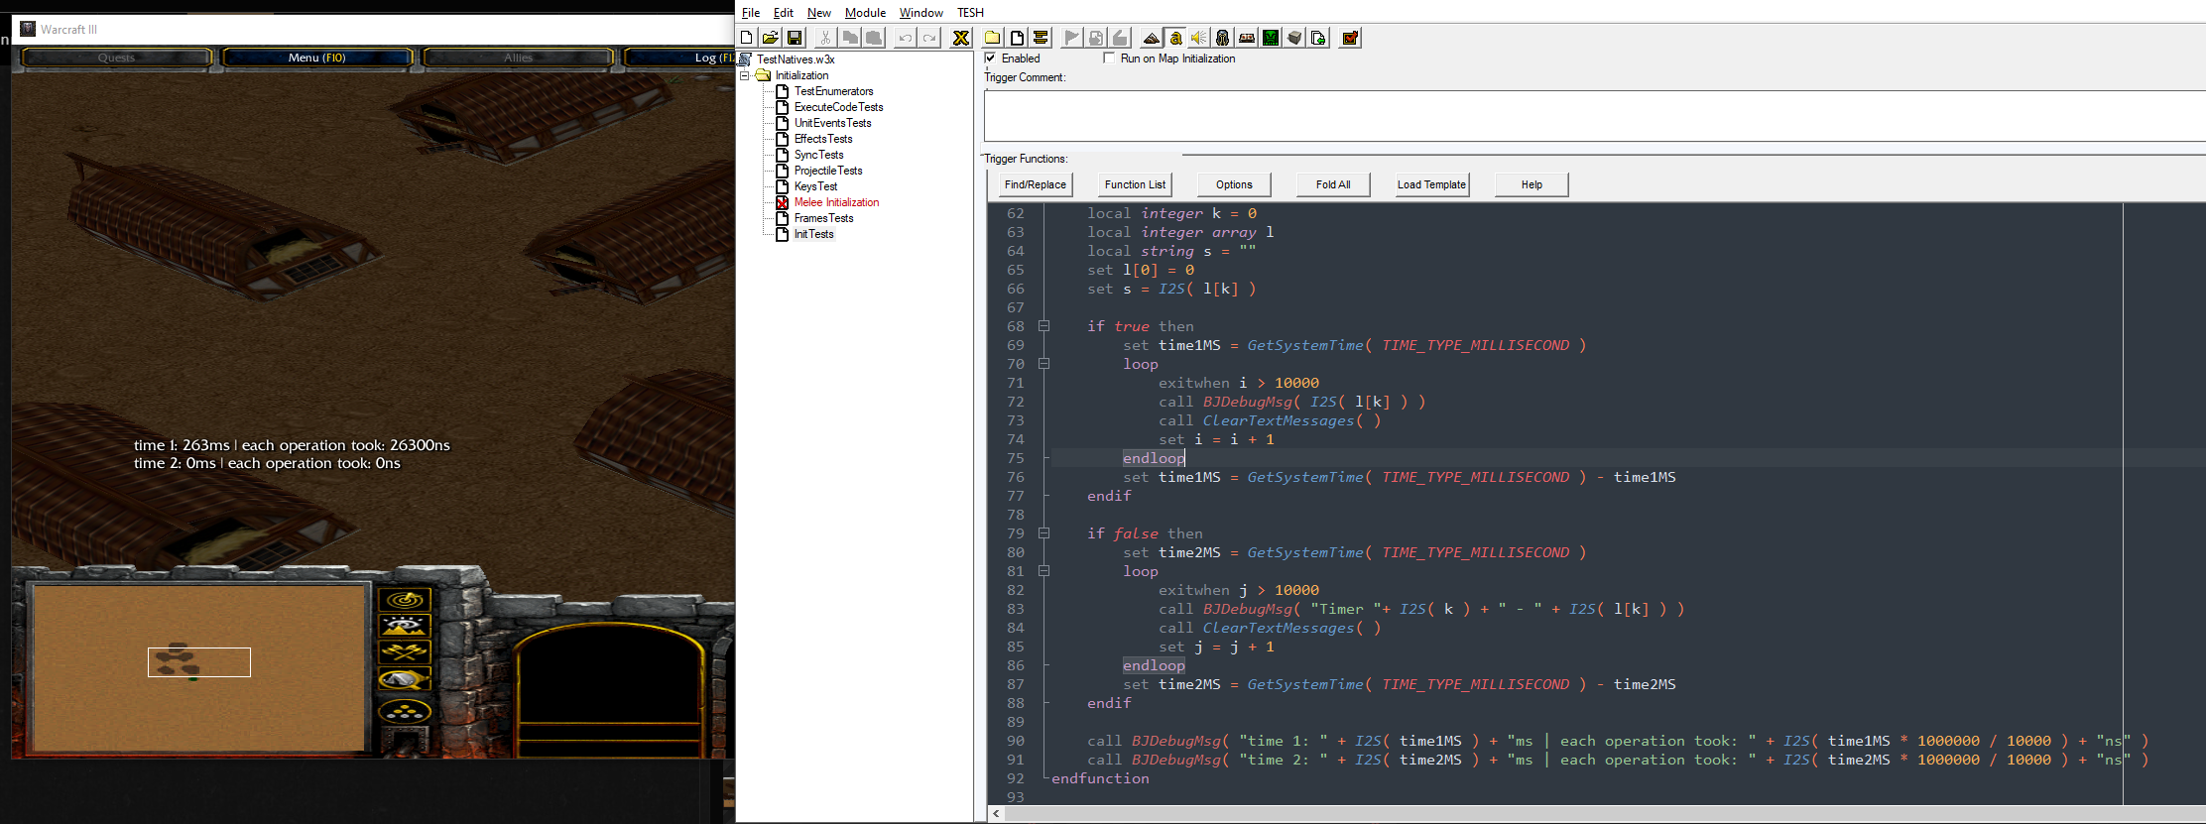The height and width of the screenshot is (824, 2206).
Task: Click the Function List button
Action: tap(1135, 184)
